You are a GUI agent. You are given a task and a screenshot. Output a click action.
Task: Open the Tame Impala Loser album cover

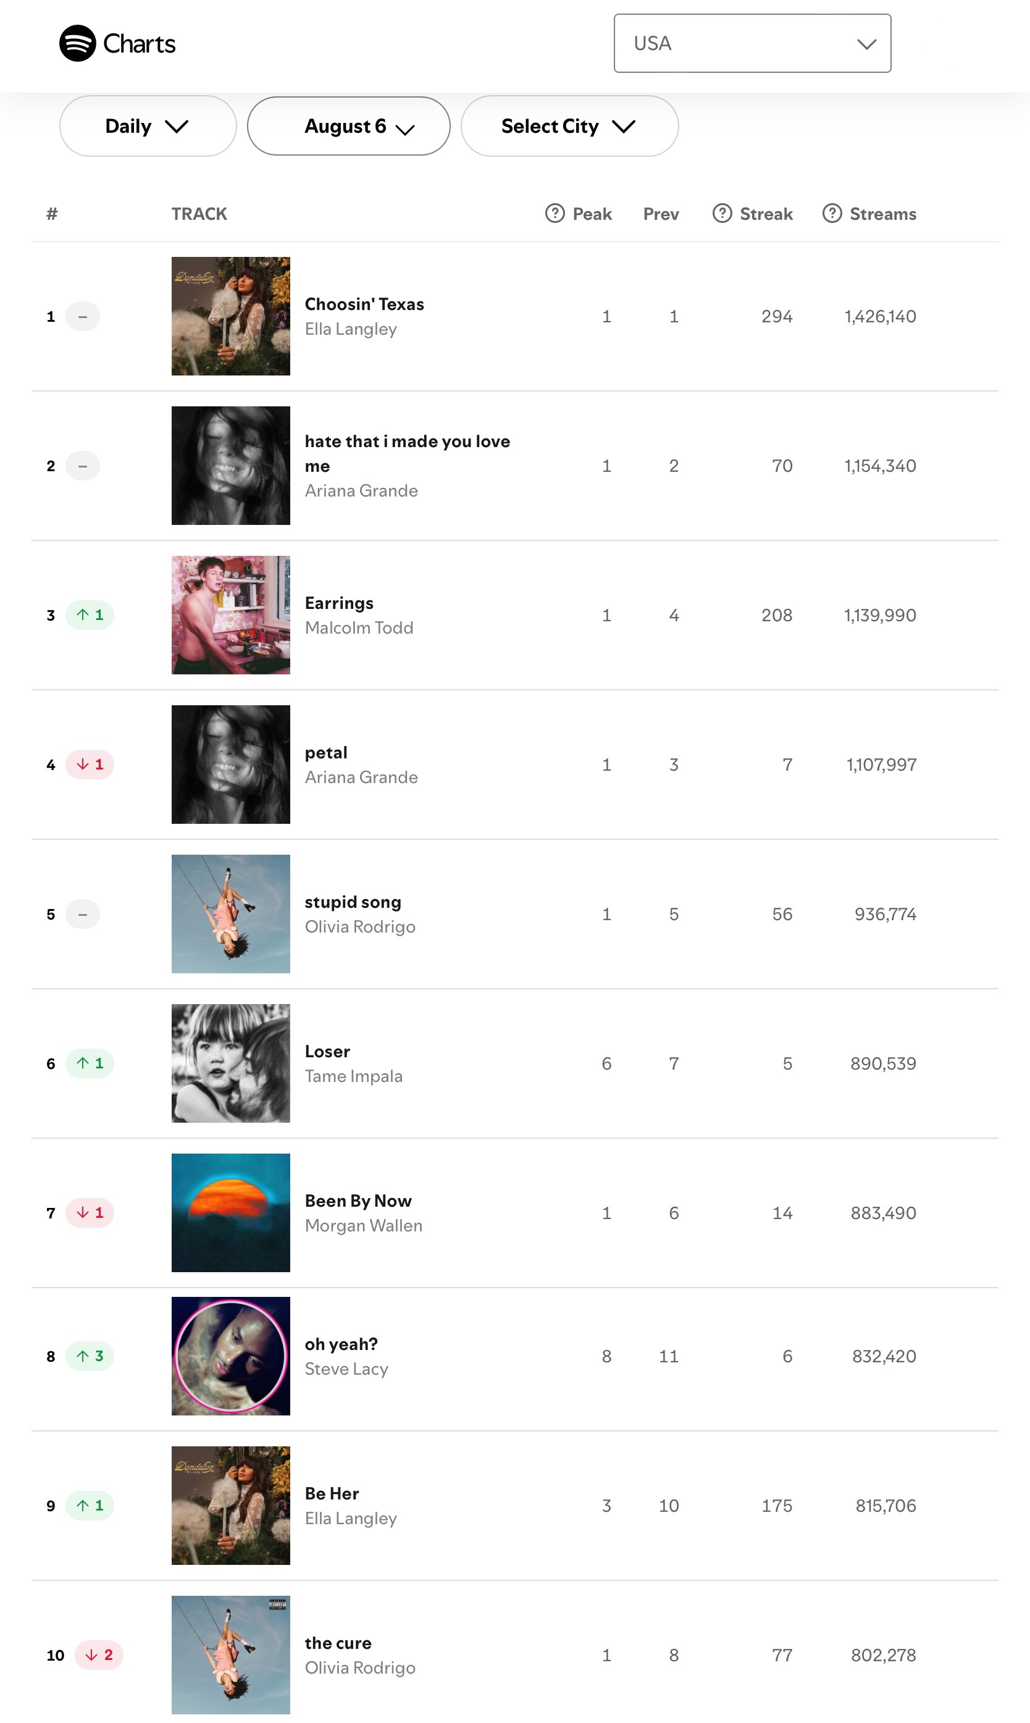coord(230,1063)
